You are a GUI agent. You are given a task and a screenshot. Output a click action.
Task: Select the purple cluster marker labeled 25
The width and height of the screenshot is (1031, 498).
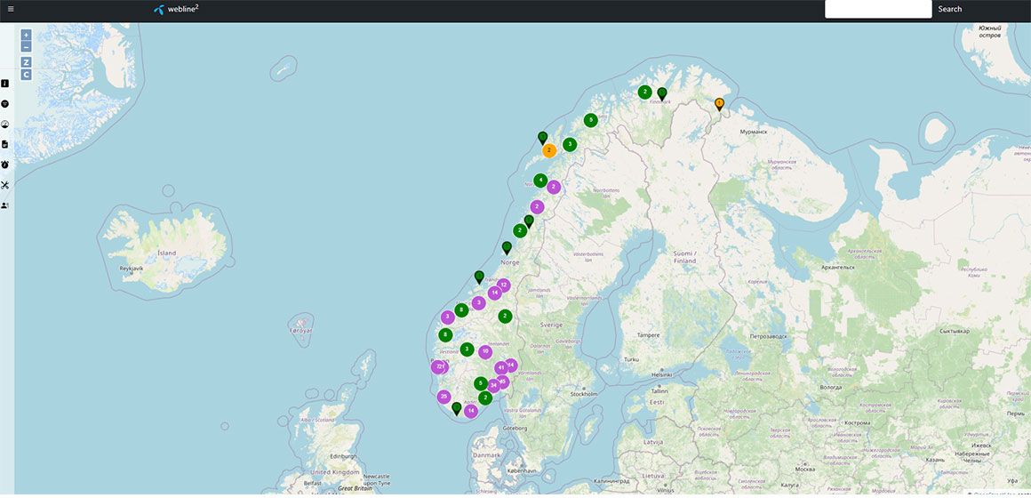click(x=444, y=397)
